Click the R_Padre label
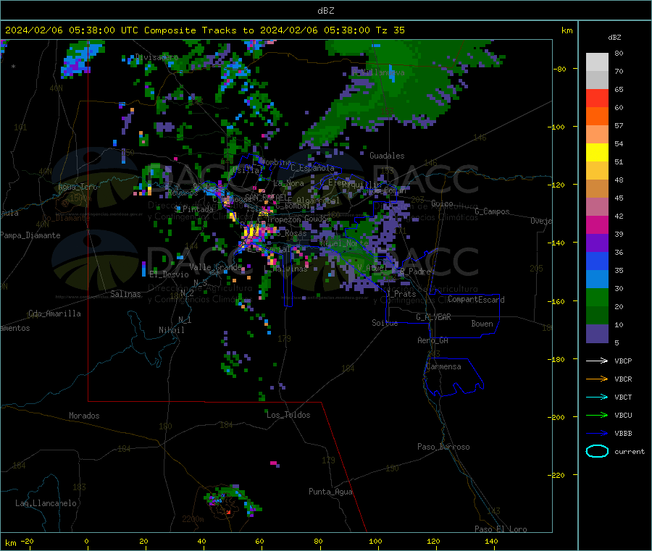 point(415,272)
